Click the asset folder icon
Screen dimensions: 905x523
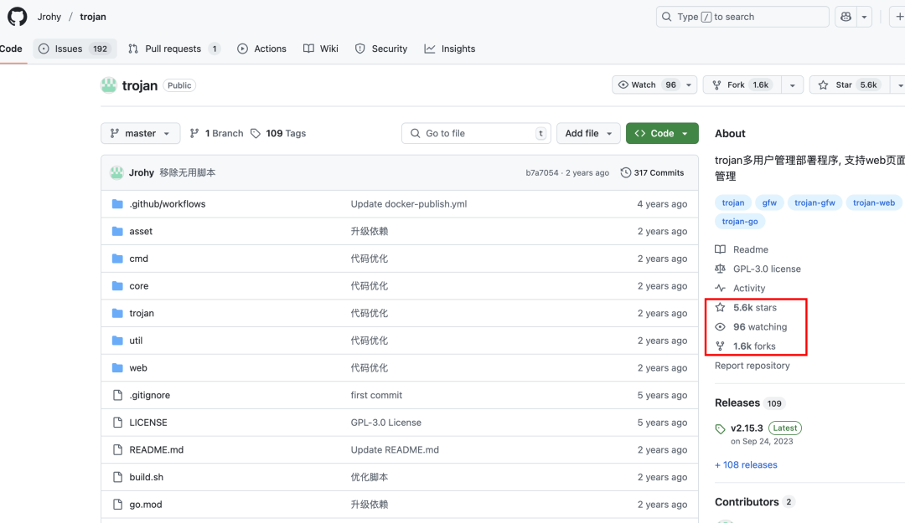coord(118,231)
